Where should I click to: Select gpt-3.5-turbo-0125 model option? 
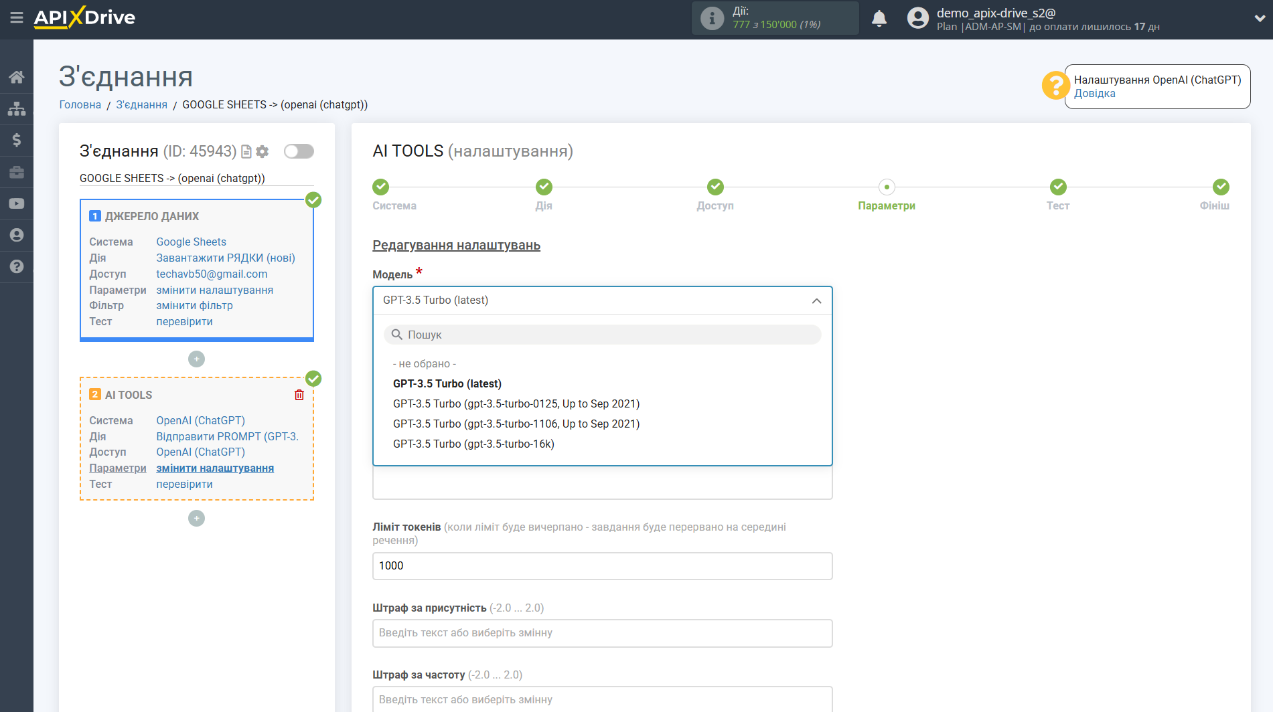coord(516,404)
